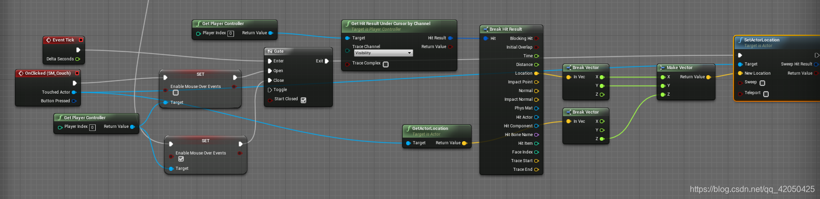The image size is (820, 199).
Task: Click the Blocking Hit output pin
Action: [x=536, y=38]
